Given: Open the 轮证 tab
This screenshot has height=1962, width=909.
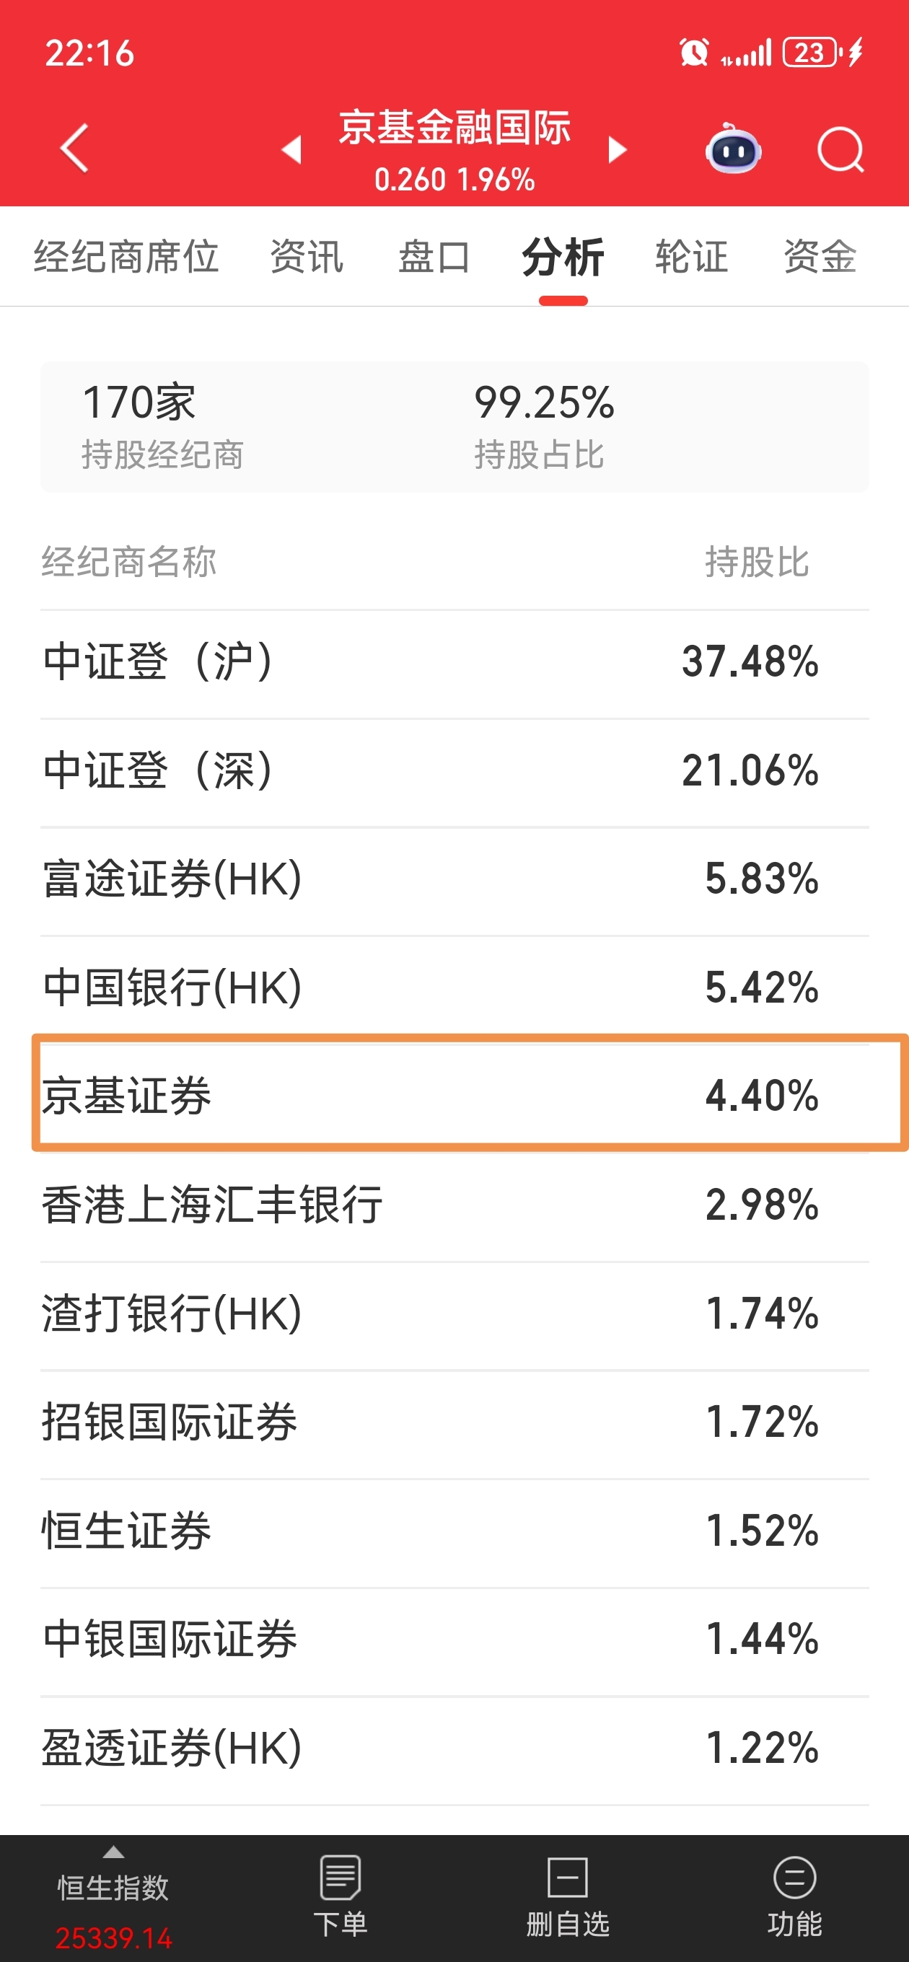Looking at the screenshot, I should pyautogui.click(x=691, y=257).
